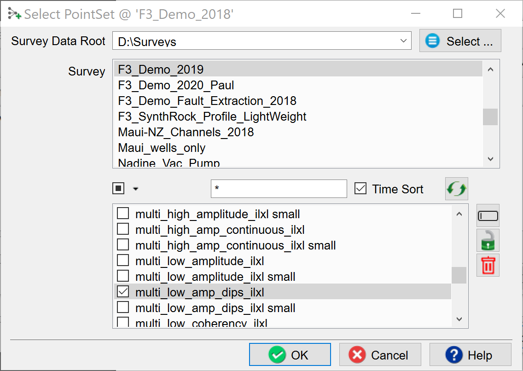Click the green refresh arrows icon

coord(456,189)
